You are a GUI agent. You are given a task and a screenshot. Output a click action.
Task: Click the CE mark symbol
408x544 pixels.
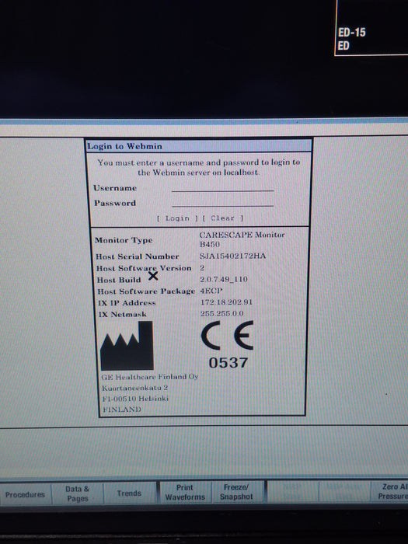(227, 335)
